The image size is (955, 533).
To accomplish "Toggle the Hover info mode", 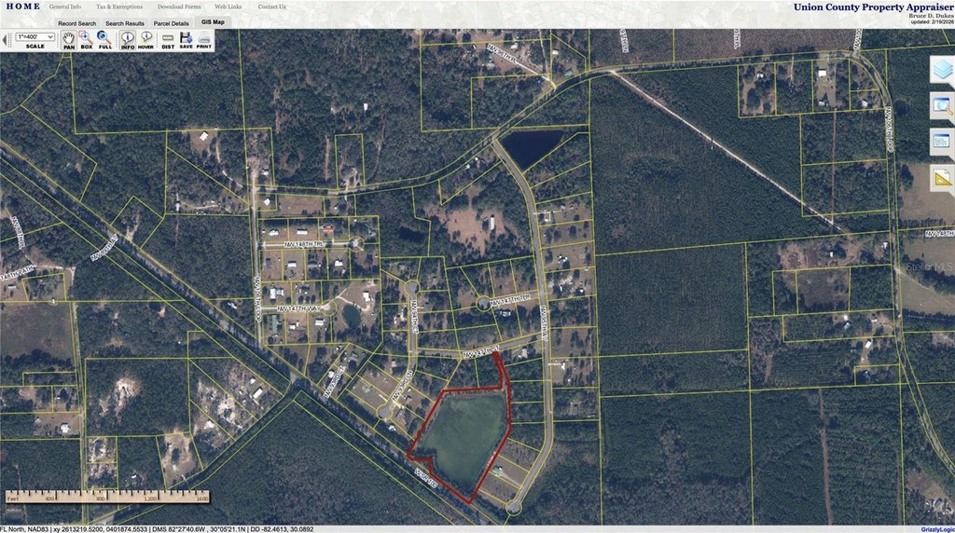I will click(x=145, y=39).
